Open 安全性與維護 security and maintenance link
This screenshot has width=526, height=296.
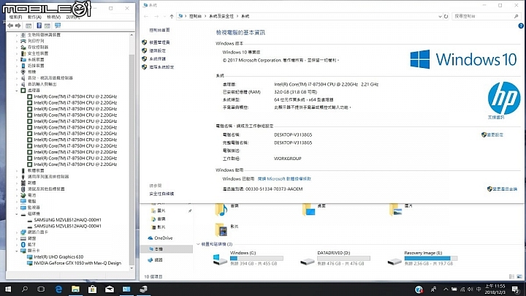point(161,194)
